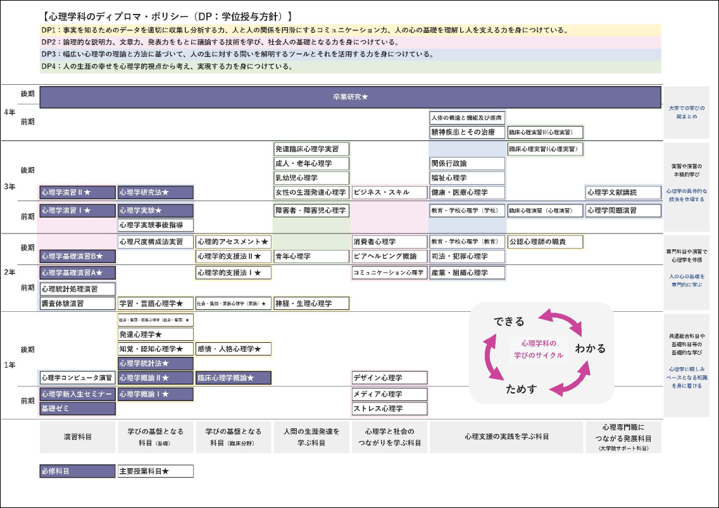The height and width of the screenshot is (508, 719).
Task: Select the 演習科目 column header
Action: coord(77,437)
